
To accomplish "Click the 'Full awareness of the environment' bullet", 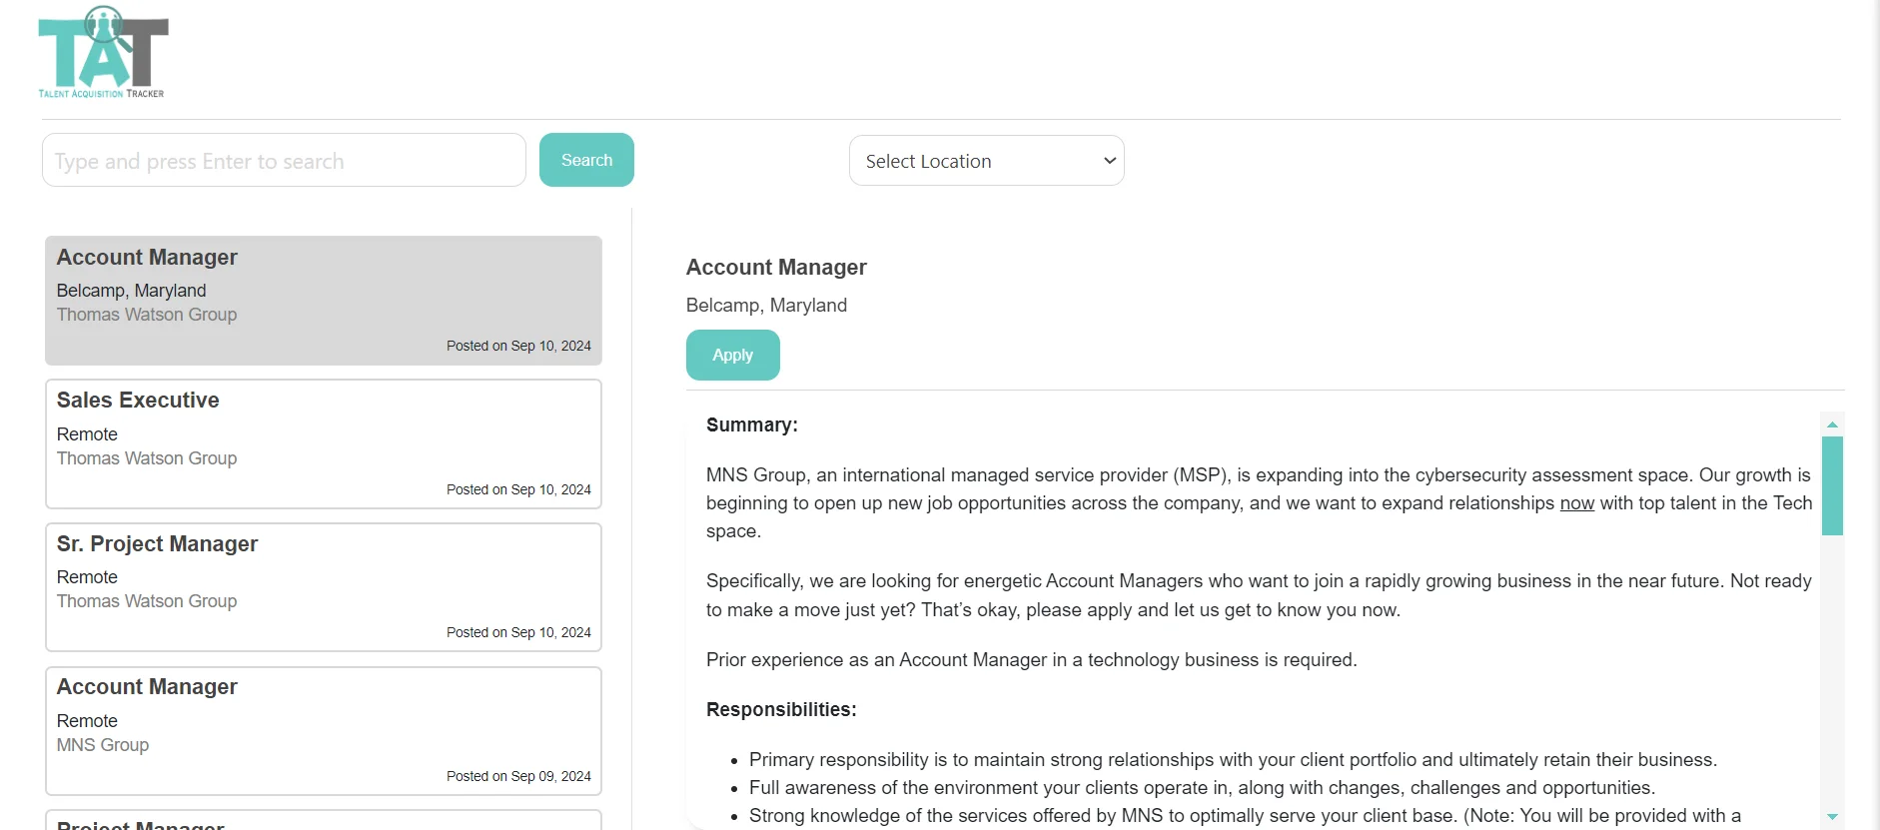I will click(1202, 788).
